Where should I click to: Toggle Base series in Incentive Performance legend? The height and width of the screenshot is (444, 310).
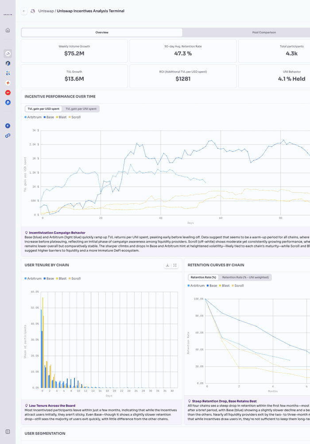click(x=49, y=117)
